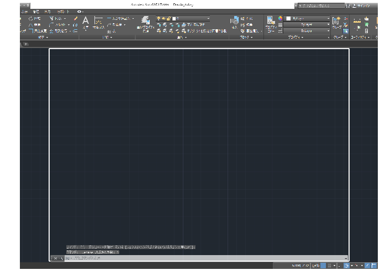The width and height of the screenshot is (385, 270).
Task: Toggle layer freeze sun icon
Action: pos(164,18)
